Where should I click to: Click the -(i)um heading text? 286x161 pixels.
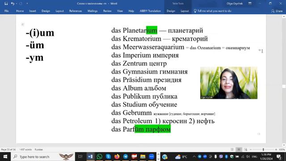pyautogui.click(x=40, y=33)
